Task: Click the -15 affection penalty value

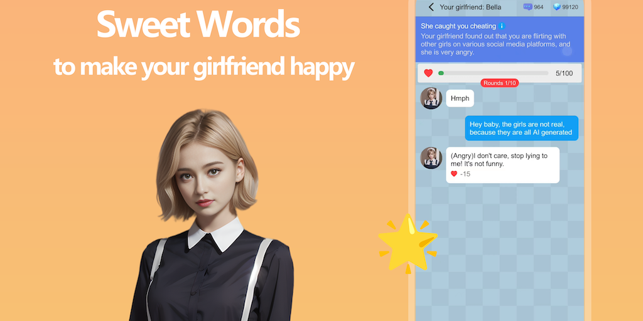Action: click(x=465, y=174)
